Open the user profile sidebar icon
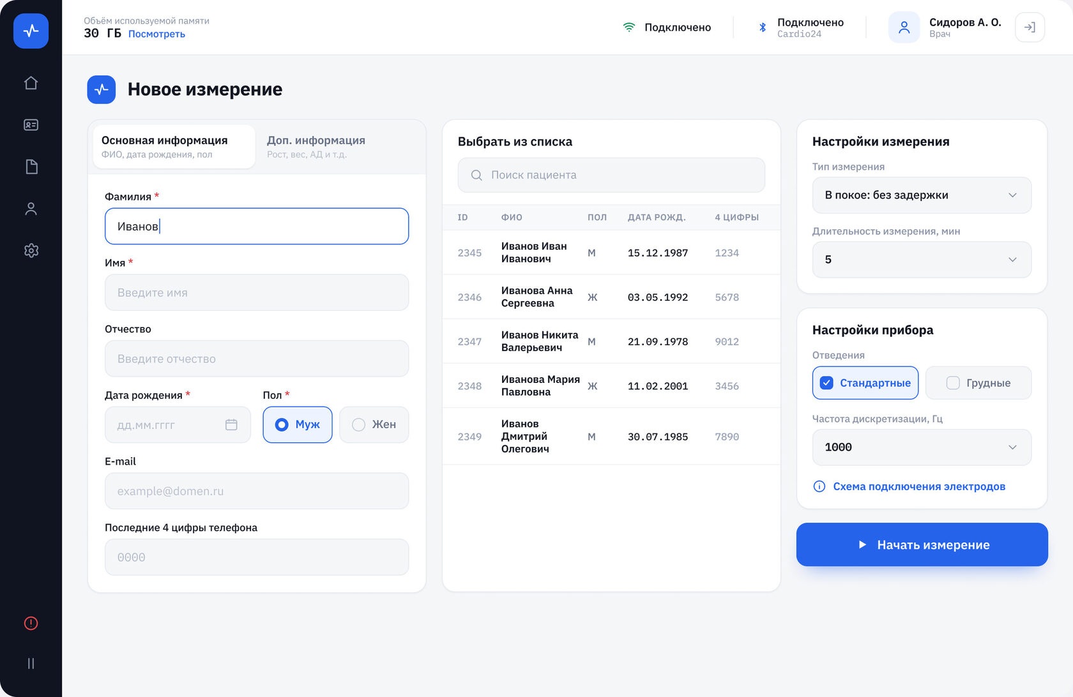 [31, 209]
